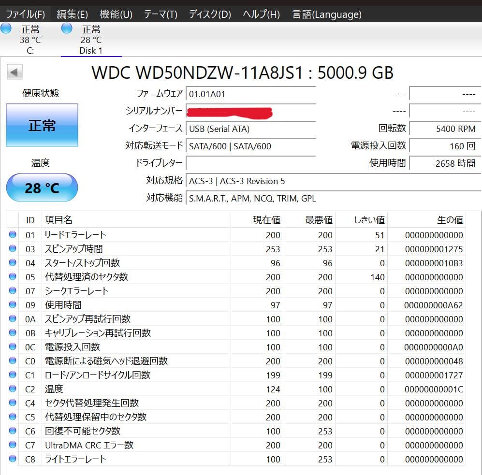Image resolution: width=482 pixels, height=475 pixels.
Task: Click status dot for ID C0 row
Action: [x=13, y=360]
